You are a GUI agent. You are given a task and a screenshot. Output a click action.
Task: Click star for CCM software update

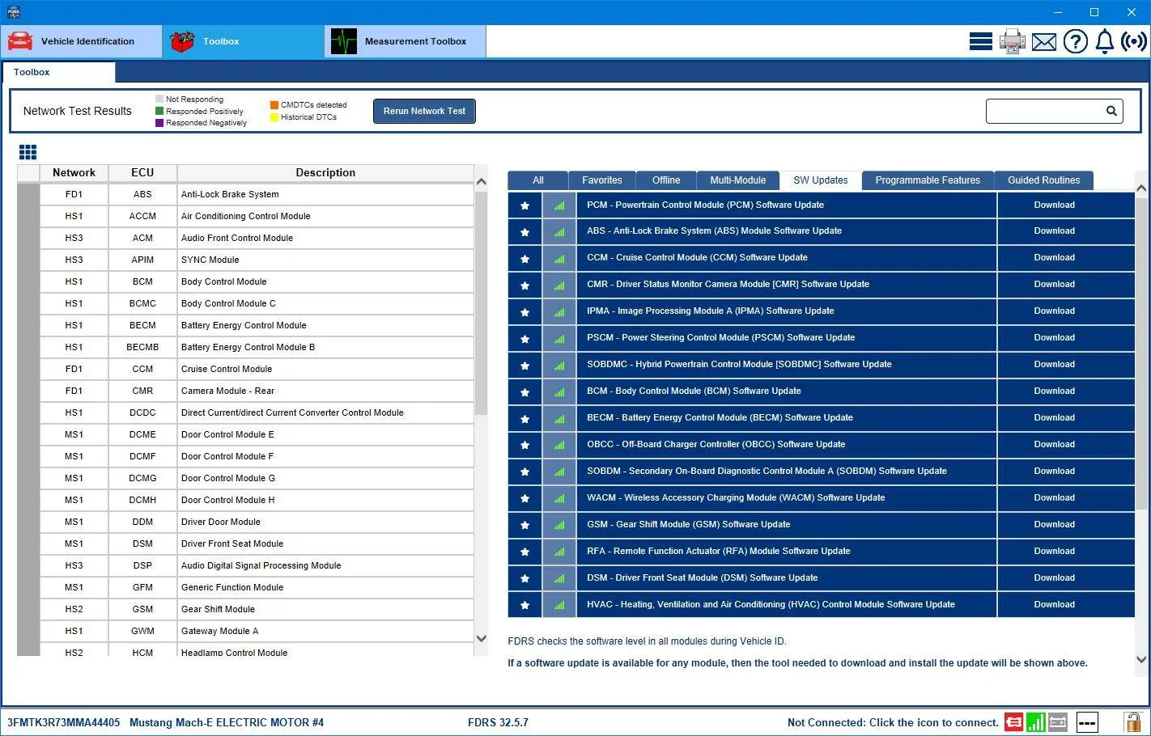coord(525,259)
